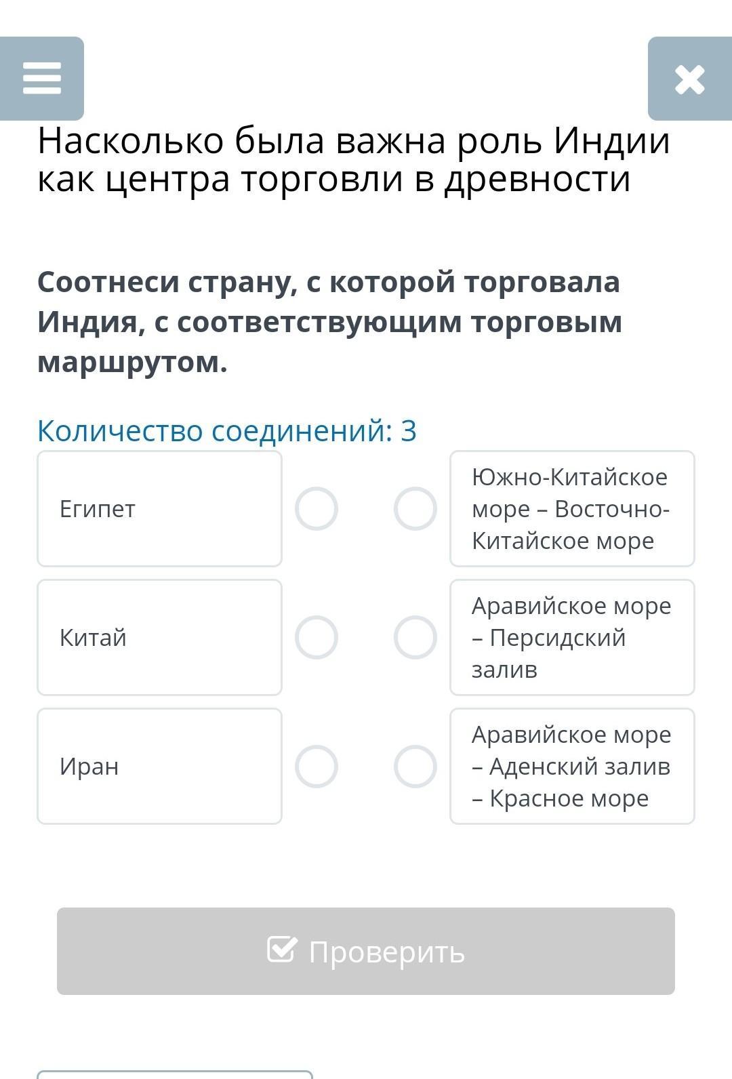The image size is (732, 1079).
Task: Click the Египет country card
Action: 159,508
